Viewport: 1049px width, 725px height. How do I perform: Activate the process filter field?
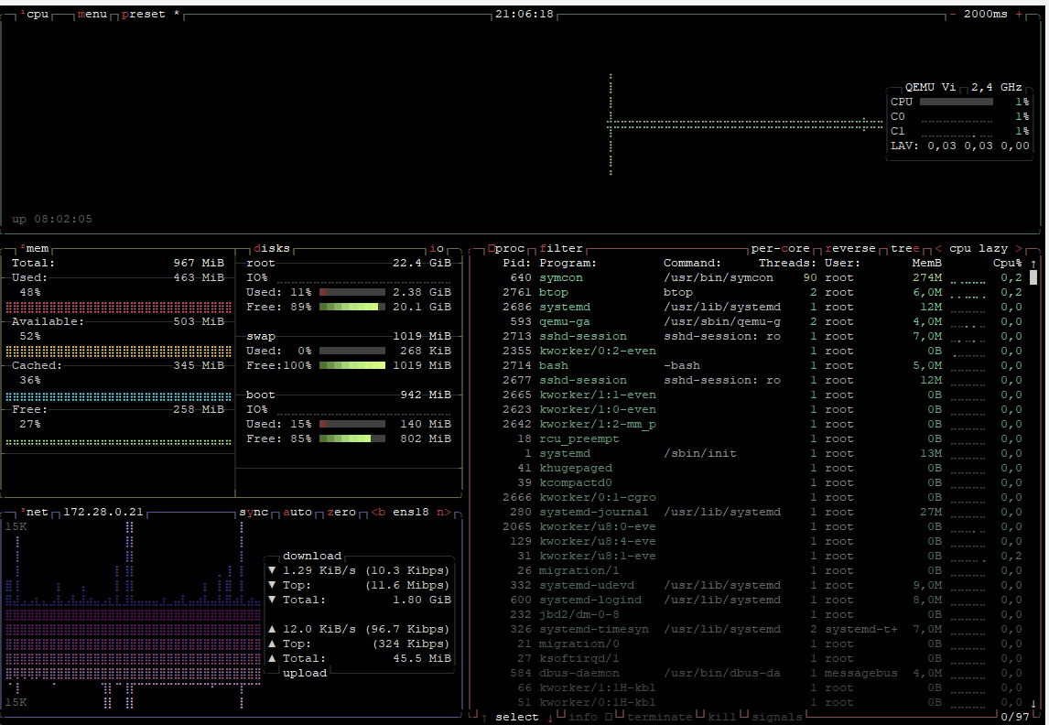coord(561,248)
